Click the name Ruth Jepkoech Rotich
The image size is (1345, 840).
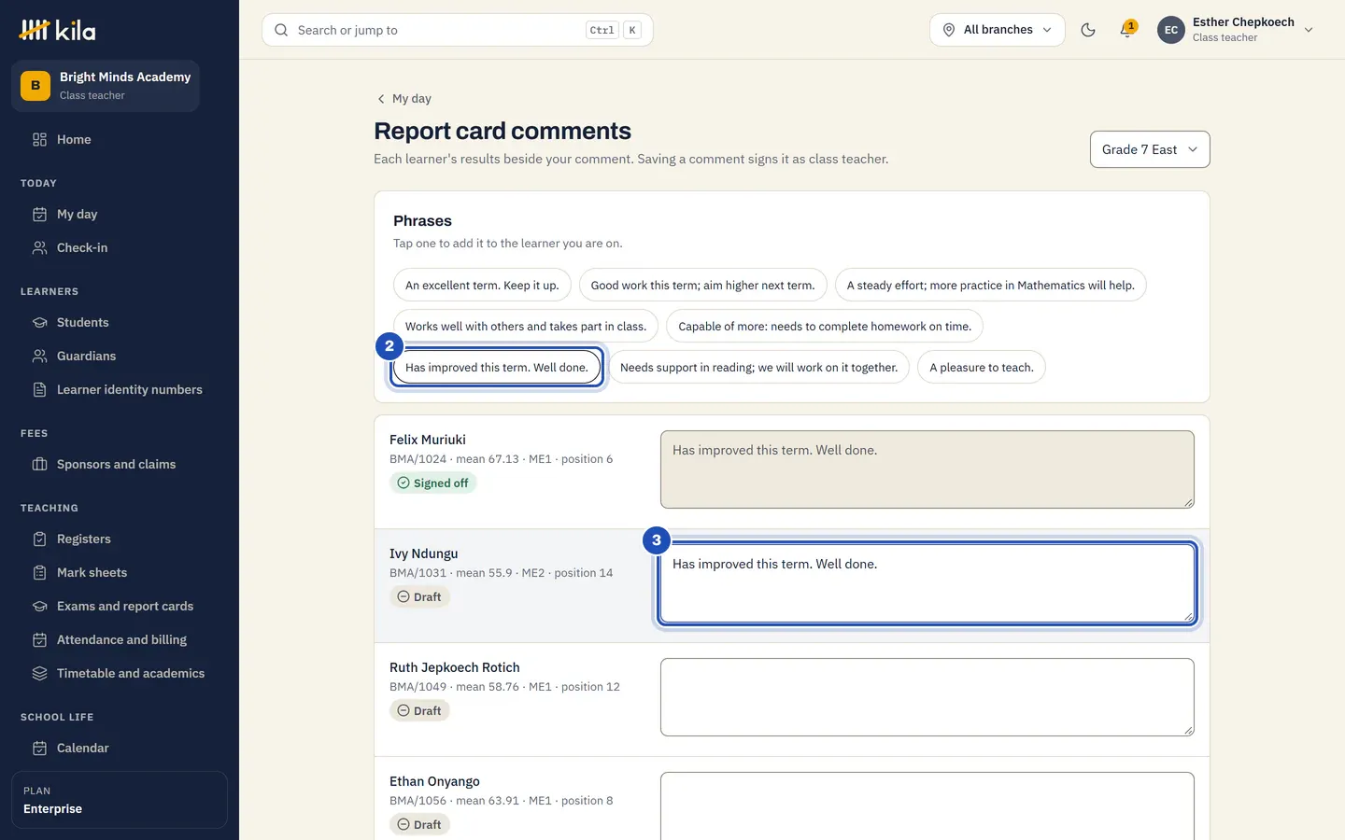(455, 667)
